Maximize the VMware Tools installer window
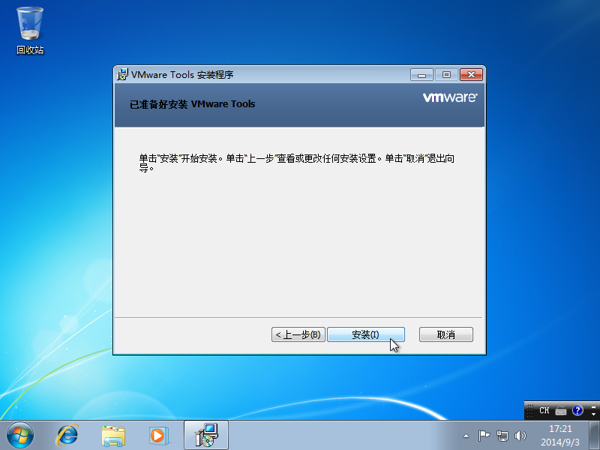 446,74
